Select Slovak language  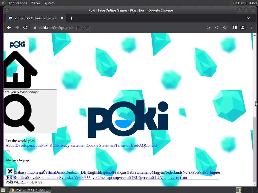33,178
